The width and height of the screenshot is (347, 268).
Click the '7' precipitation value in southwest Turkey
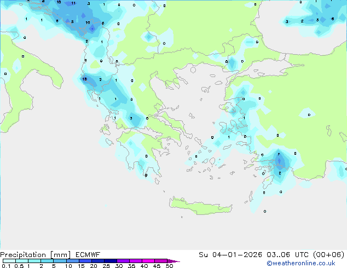(x=279, y=154)
